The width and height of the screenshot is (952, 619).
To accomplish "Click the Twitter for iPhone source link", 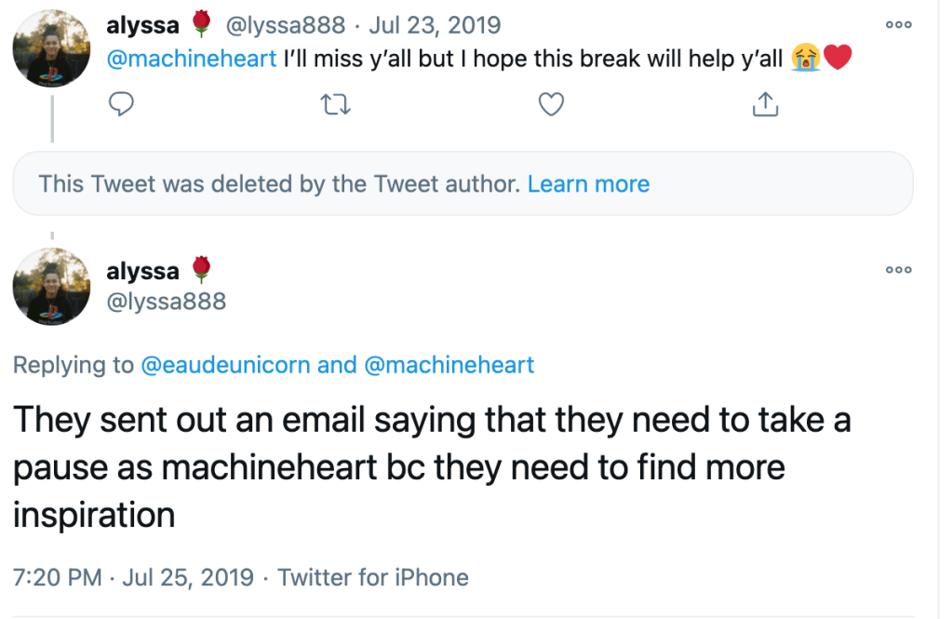I will pyautogui.click(x=373, y=577).
